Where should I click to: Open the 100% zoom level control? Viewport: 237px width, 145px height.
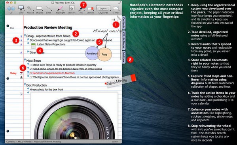[115, 142]
